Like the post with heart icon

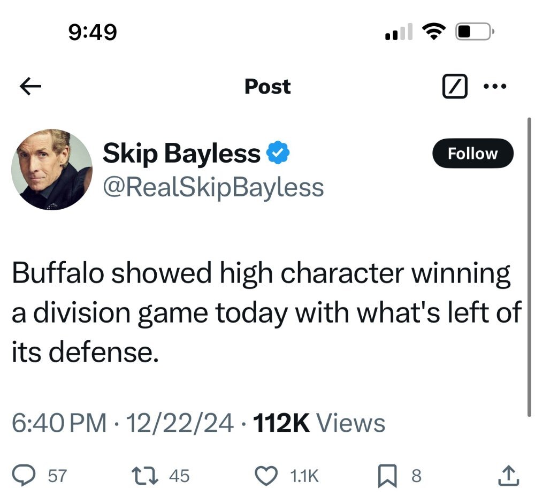(266, 476)
